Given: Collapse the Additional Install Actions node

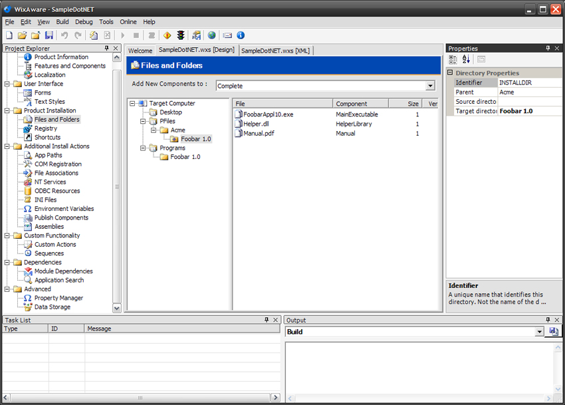Looking at the screenshot, I should (x=7, y=146).
